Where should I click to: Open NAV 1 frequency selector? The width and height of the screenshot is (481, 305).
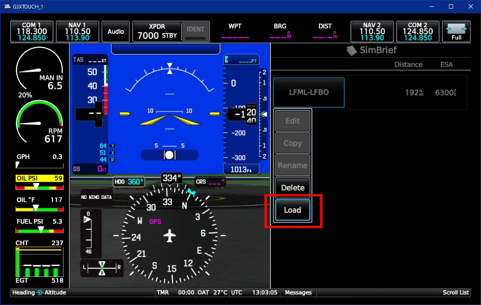click(x=77, y=32)
